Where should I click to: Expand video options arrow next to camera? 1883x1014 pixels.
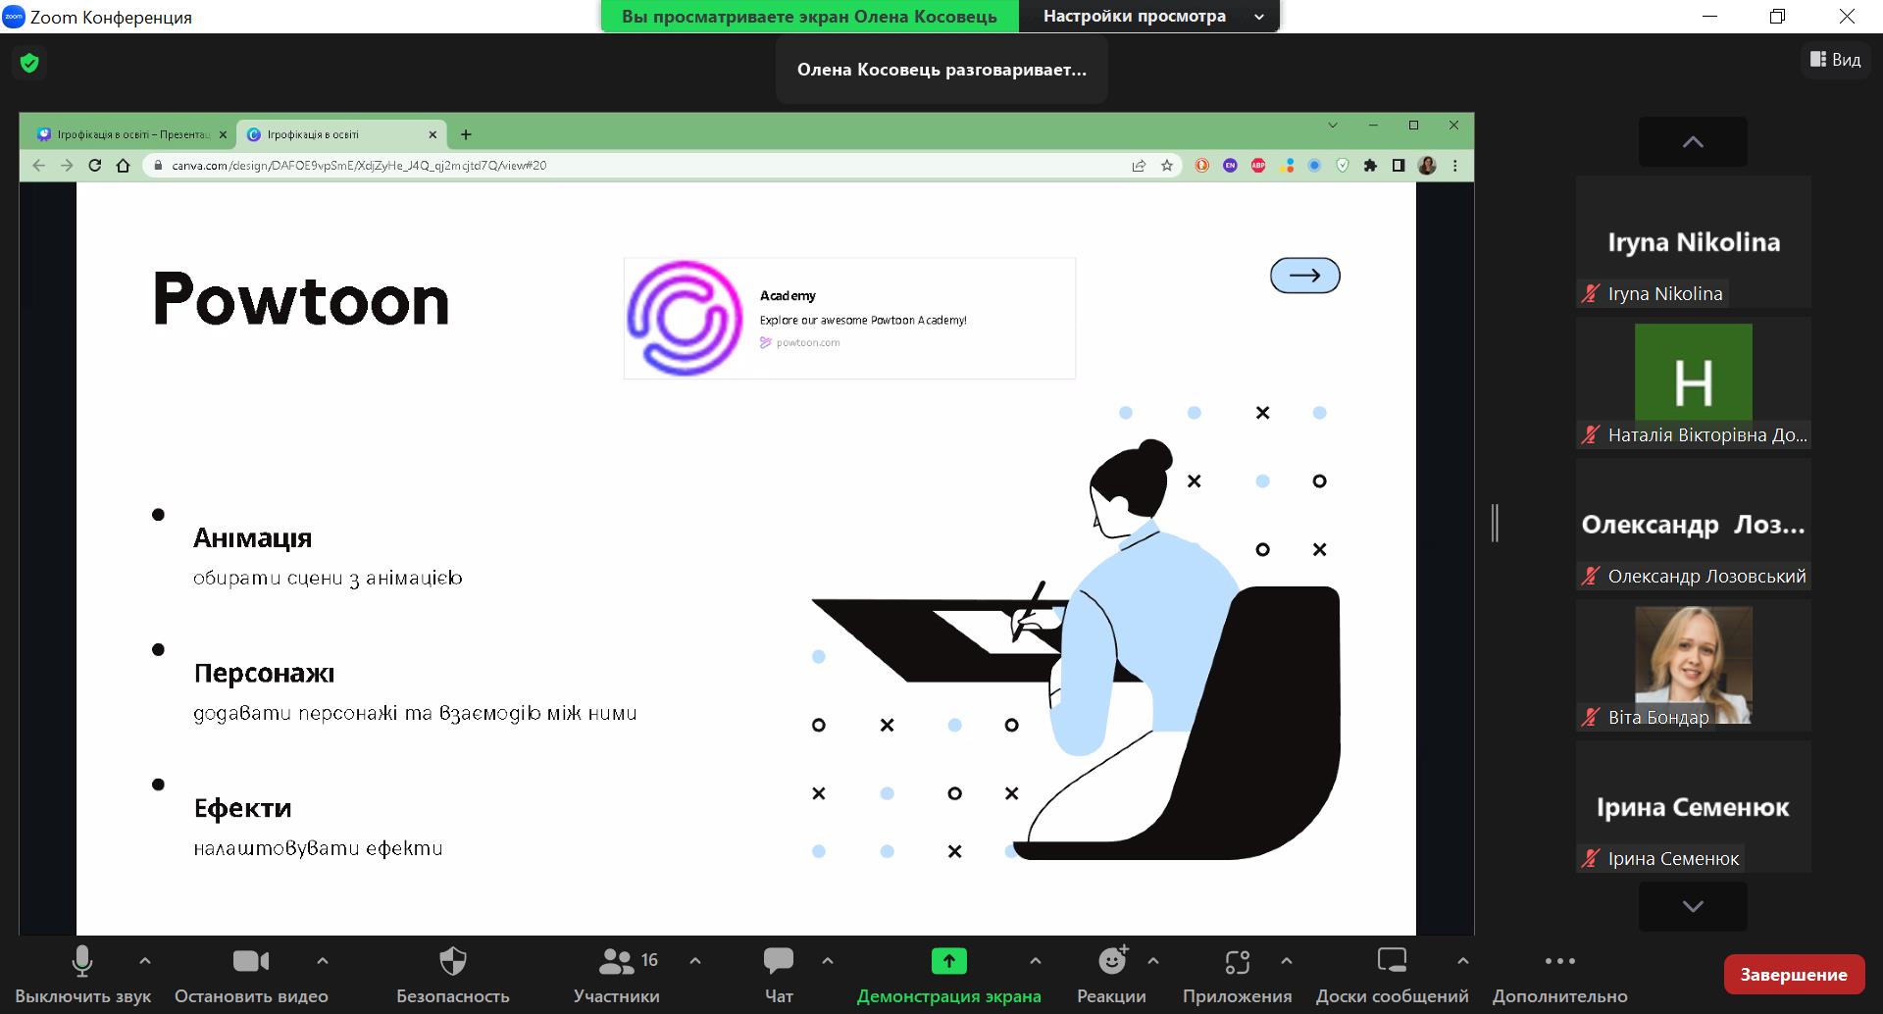click(323, 961)
